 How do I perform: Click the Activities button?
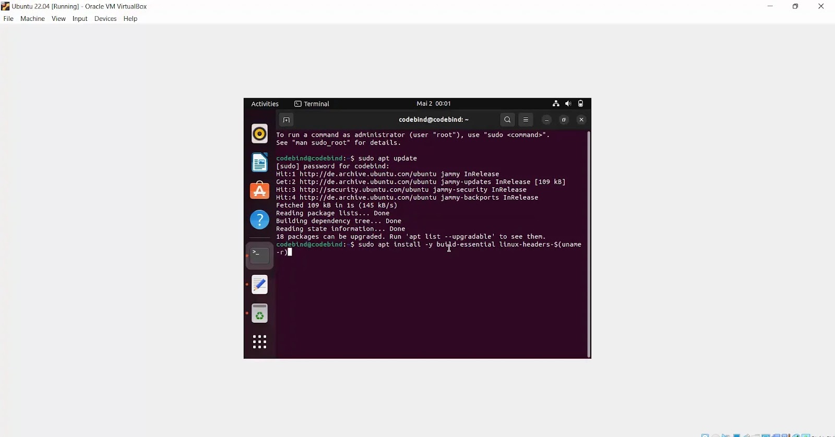click(x=265, y=104)
